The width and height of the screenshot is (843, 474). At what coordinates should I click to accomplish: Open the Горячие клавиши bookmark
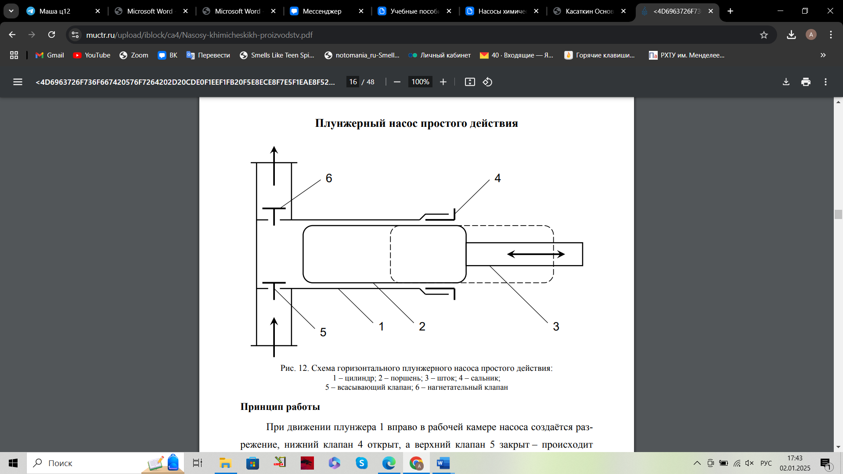600,55
